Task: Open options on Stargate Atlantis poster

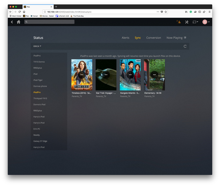Action: pyautogui.click(x=130, y=75)
